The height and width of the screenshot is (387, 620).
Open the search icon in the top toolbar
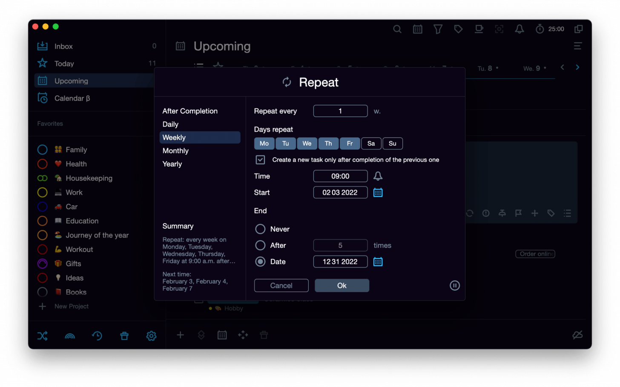[397, 29]
